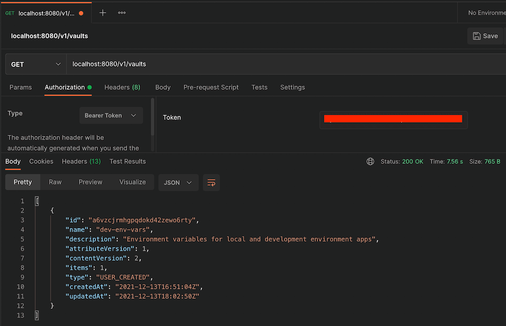Switch to Raw response view
Screen dimensions: 506x326
pos(55,182)
